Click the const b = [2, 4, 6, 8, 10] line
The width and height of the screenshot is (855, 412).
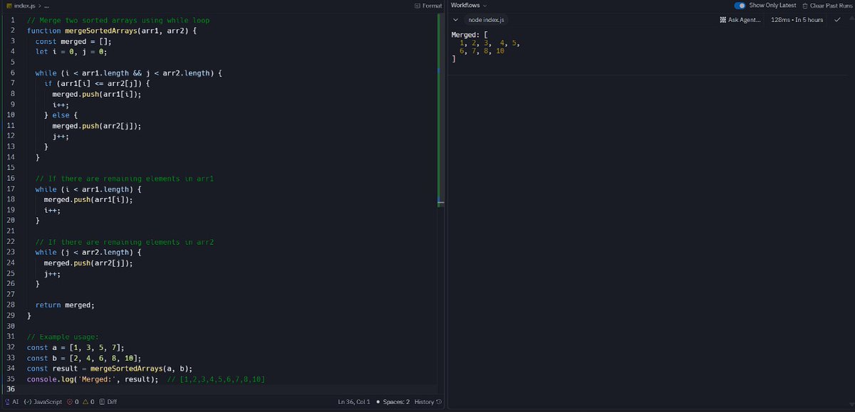point(84,358)
